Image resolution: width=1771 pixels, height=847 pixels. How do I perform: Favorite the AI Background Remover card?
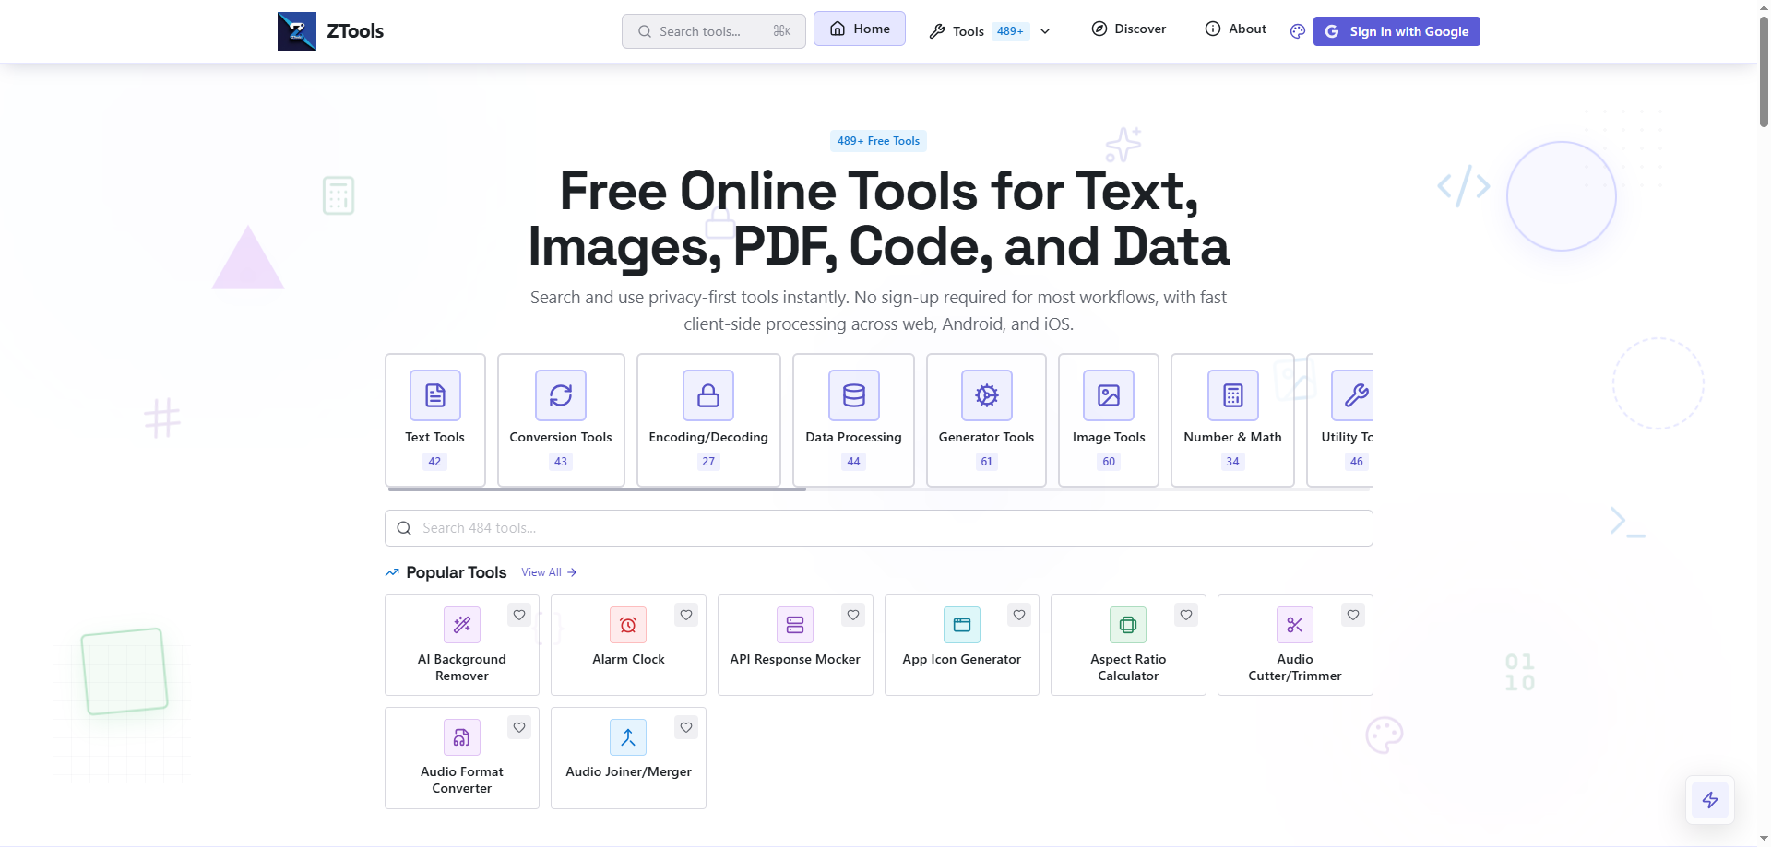point(518,615)
